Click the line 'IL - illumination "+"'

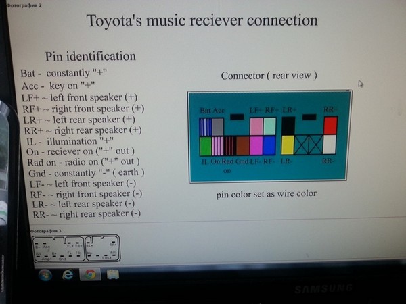point(70,141)
